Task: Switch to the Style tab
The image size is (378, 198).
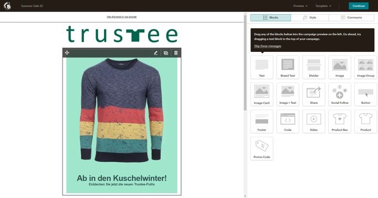Action: (x=310, y=18)
